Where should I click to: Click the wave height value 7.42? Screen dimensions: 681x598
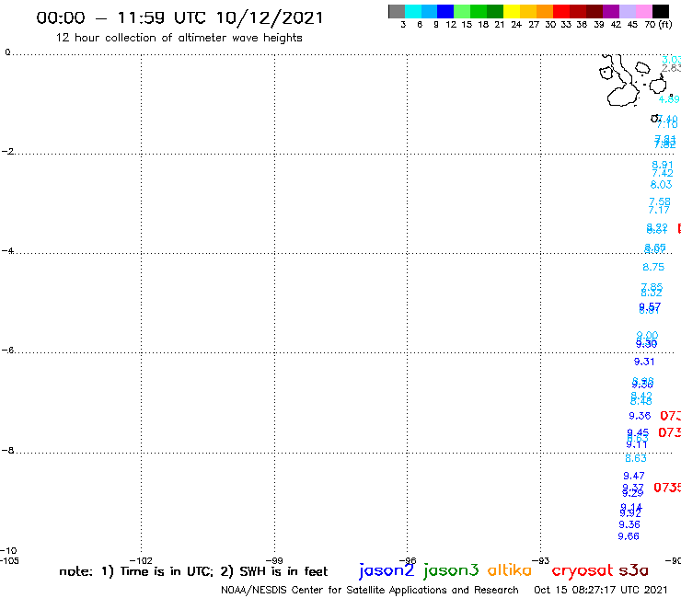[663, 173]
